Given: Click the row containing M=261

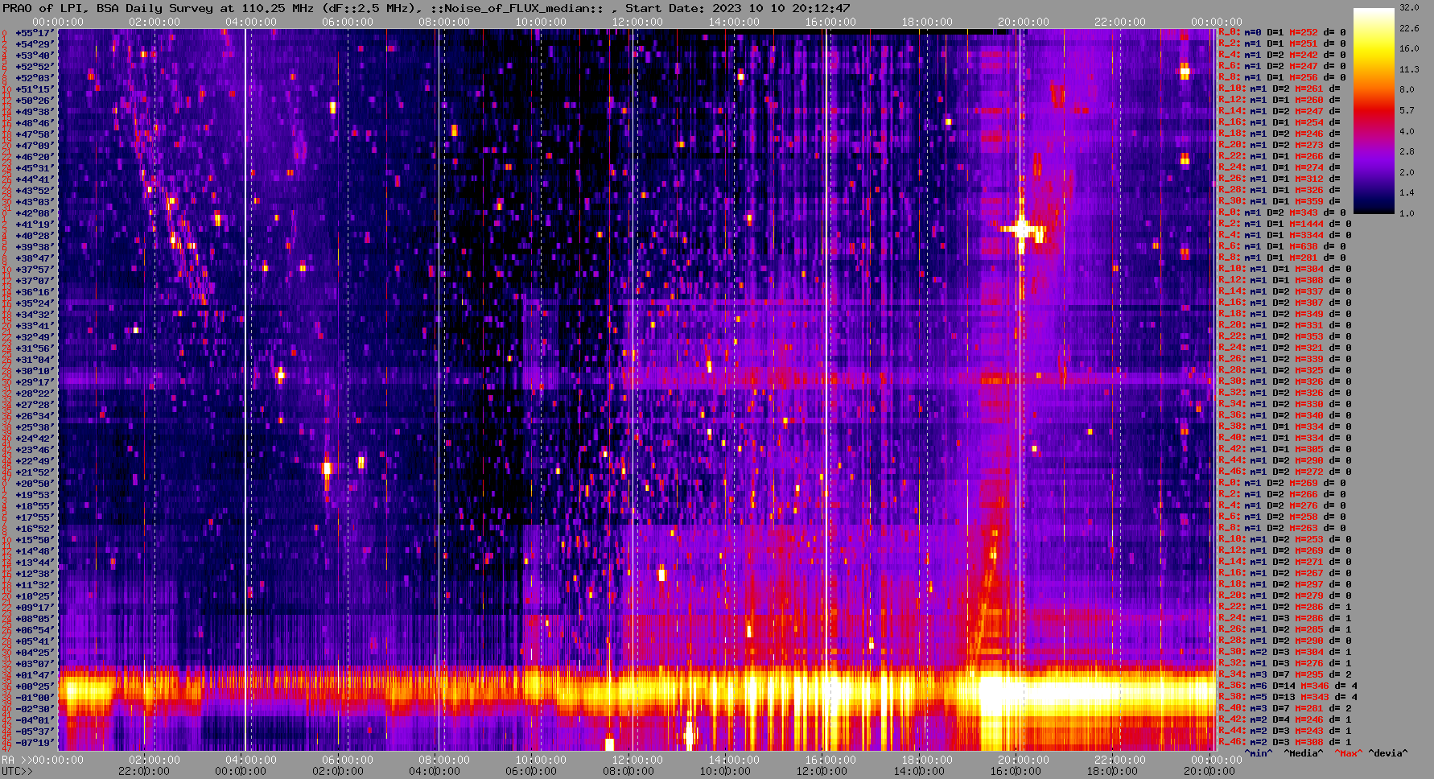Looking at the screenshot, I should click(x=1279, y=89).
